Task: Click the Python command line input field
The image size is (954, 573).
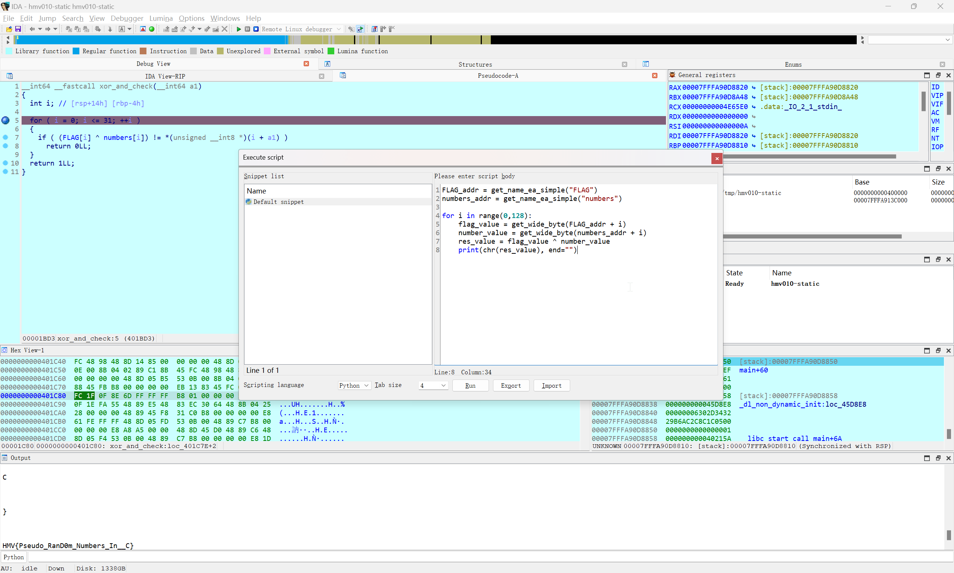Action: (x=490, y=557)
